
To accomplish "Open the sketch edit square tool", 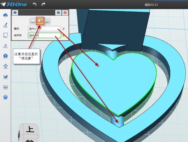I will pos(5,35).
